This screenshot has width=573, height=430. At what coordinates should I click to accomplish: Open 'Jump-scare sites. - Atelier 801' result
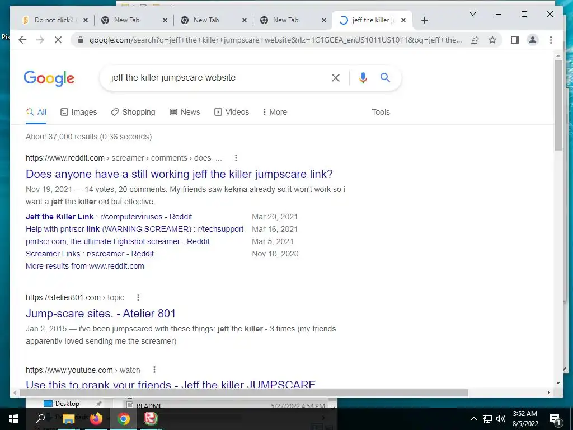click(101, 314)
